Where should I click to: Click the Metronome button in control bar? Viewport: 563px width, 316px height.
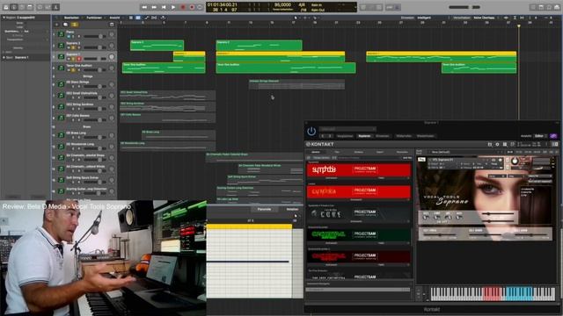(398, 7)
